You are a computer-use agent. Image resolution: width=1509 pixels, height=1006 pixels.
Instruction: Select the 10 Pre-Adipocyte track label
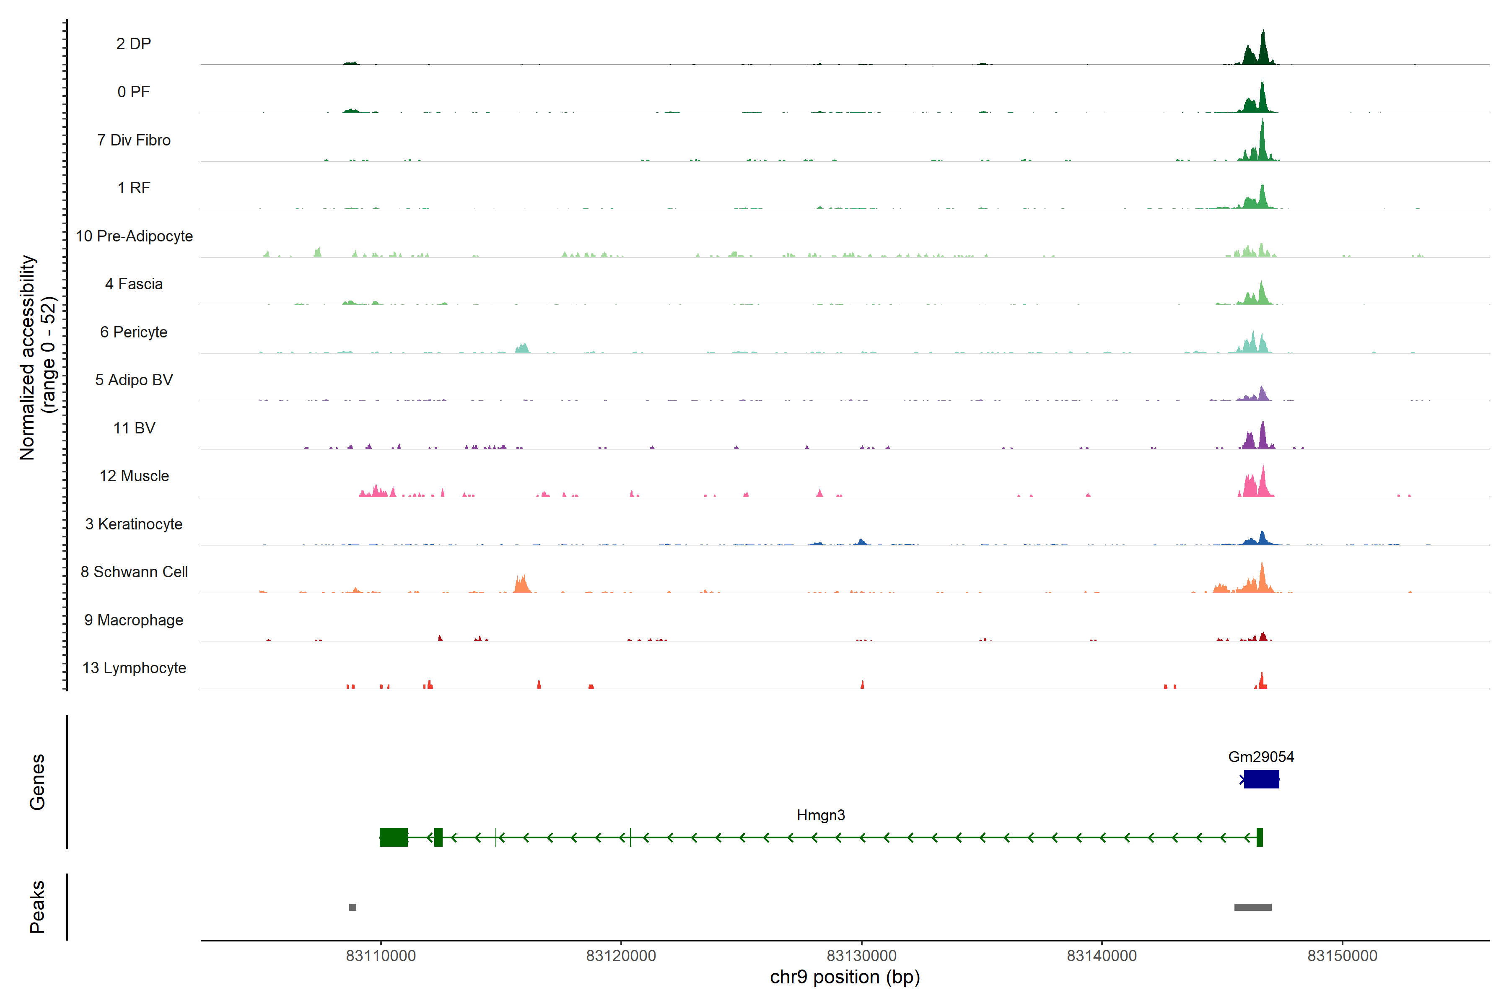click(x=134, y=236)
